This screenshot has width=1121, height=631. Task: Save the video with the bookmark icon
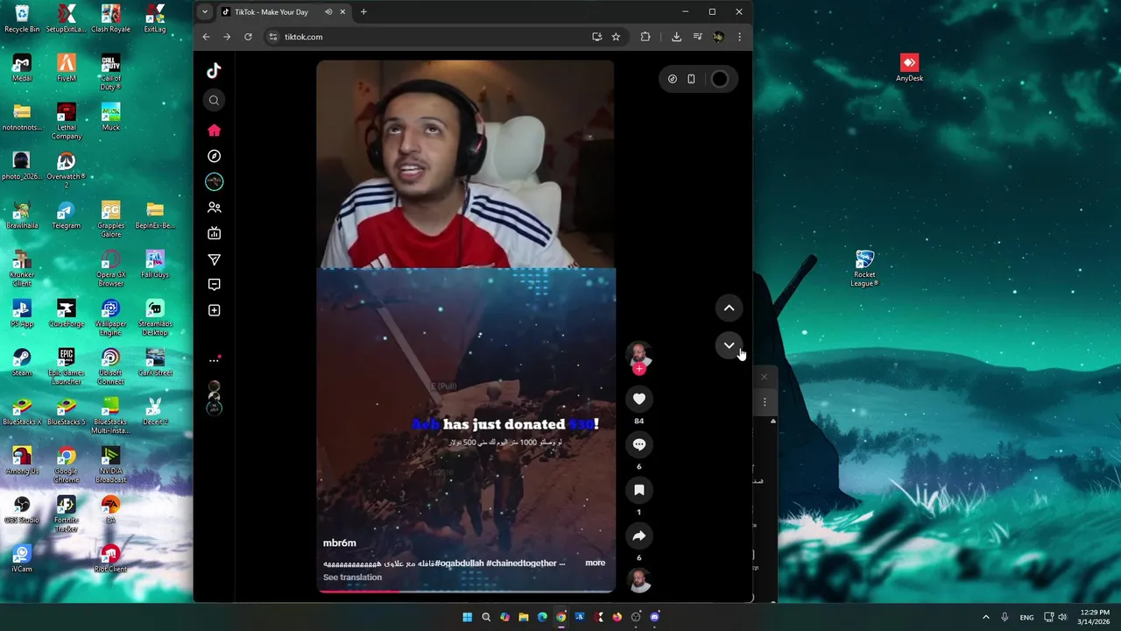639,491
